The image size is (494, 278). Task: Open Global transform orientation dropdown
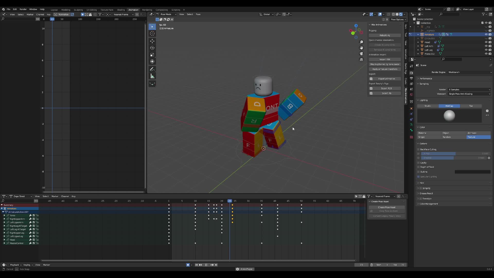[x=266, y=14]
